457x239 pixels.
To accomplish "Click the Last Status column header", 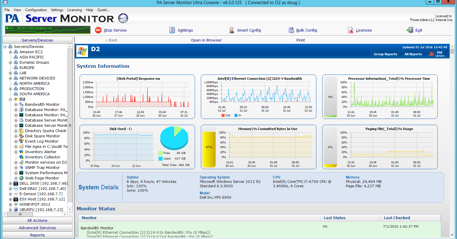I will click(x=350, y=218).
